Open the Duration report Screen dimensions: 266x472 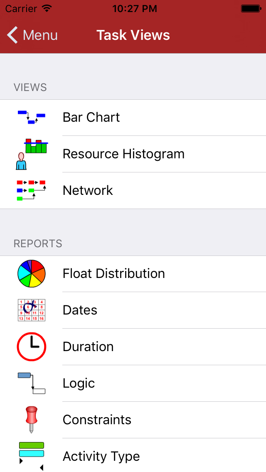(x=88, y=347)
